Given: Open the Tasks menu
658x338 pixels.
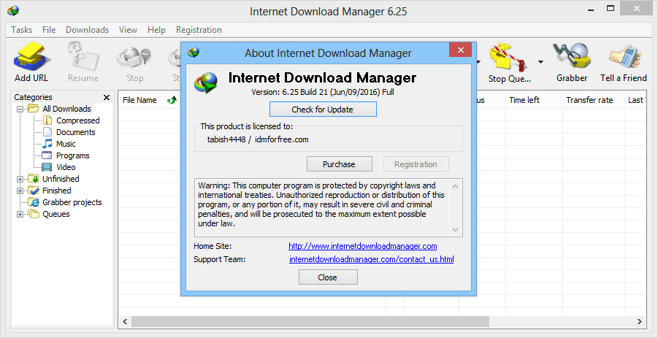Looking at the screenshot, I should coord(21,30).
